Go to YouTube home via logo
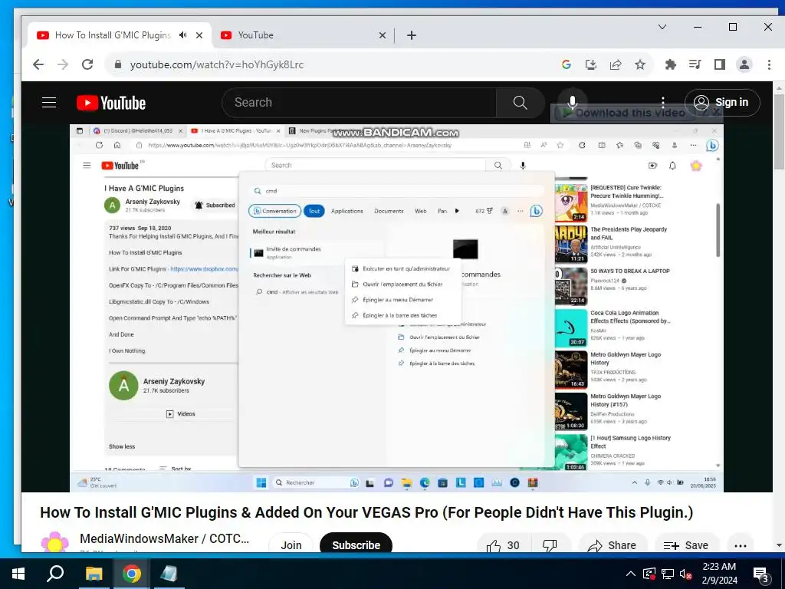This screenshot has width=785, height=589. click(x=111, y=103)
